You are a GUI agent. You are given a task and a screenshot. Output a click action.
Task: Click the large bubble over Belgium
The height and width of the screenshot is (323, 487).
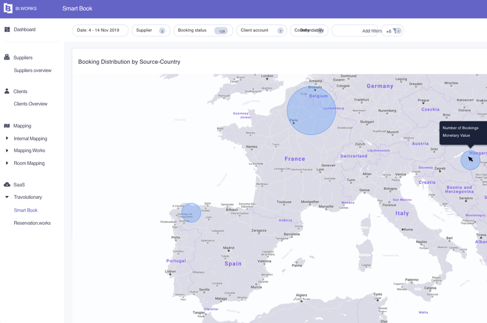311,110
